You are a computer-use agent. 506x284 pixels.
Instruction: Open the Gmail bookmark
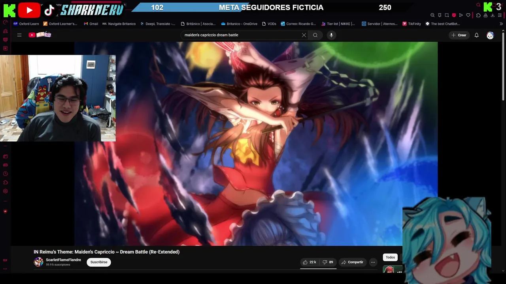click(91, 24)
